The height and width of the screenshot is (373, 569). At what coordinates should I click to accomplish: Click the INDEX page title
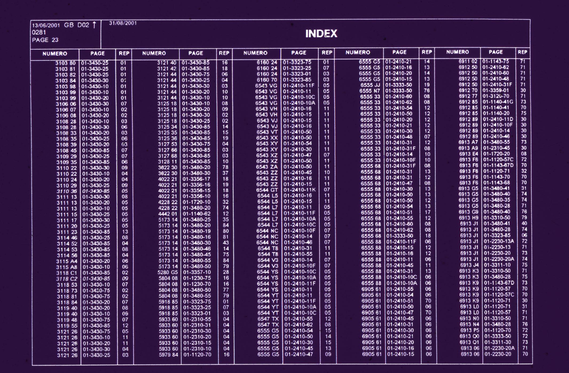tap(321, 34)
